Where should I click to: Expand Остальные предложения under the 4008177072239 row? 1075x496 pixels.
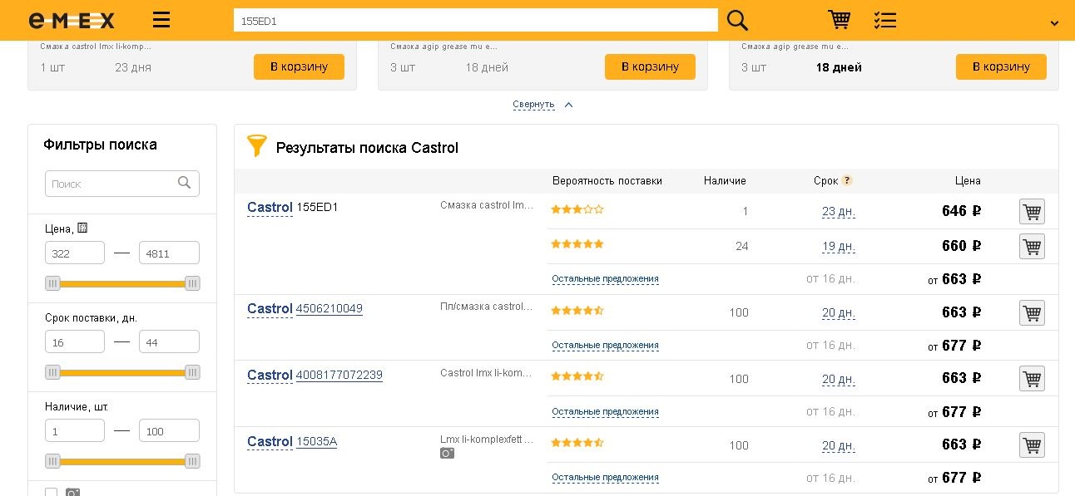[x=605, y=412]
